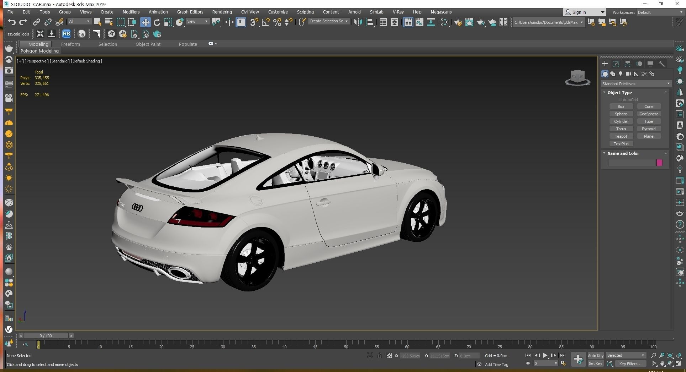Click the Set Key button

[x=595, y=363]
